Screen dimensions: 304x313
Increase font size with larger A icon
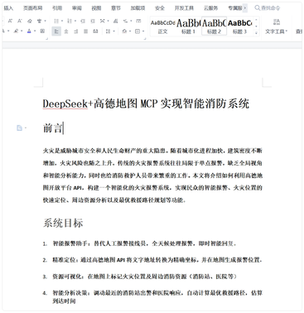click(x=10, y=21)
